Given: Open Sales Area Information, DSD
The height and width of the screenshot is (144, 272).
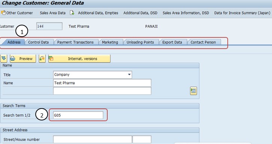Looking at the screenshot, I should [x=186, y=13].
